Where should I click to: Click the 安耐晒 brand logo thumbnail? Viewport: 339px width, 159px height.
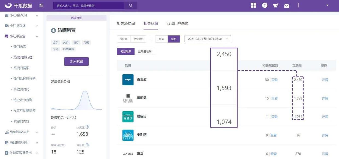pos(128,135)
